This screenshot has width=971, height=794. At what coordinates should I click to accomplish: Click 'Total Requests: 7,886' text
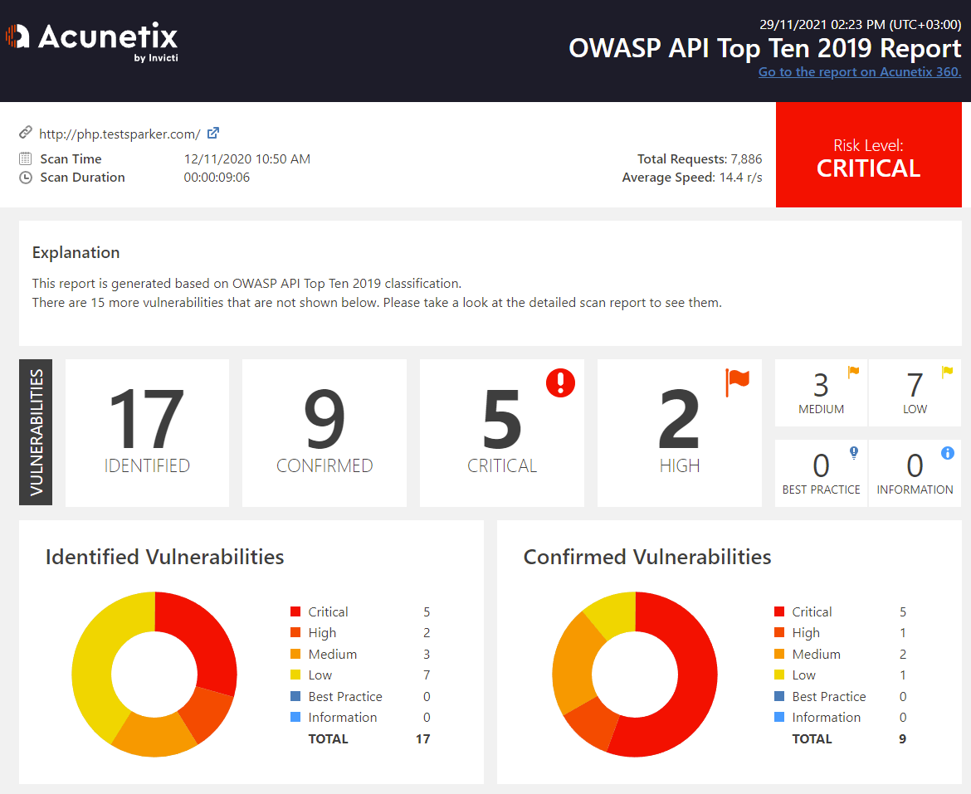click(700, 159)
